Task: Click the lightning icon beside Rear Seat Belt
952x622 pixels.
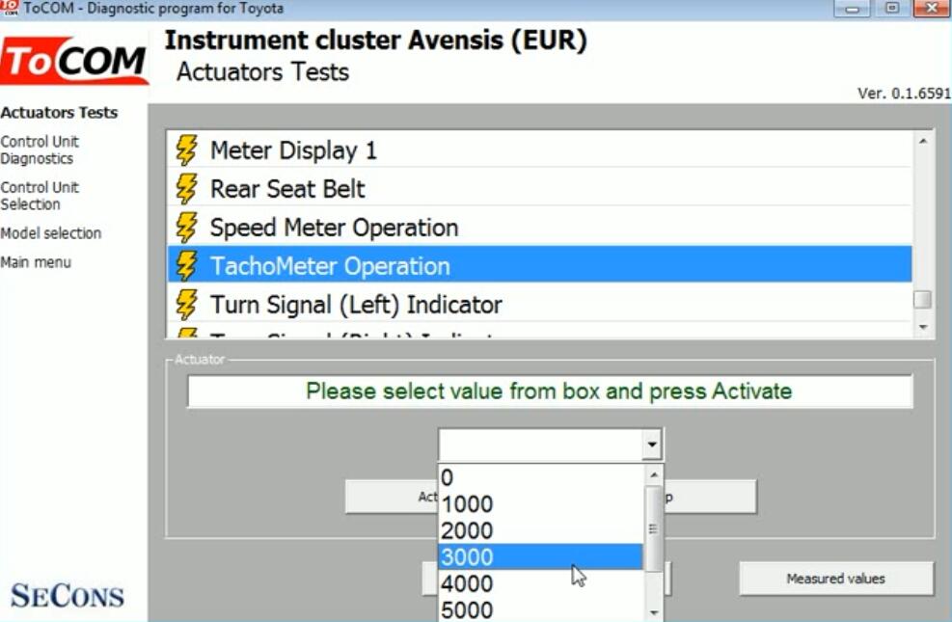Action: (186, 189)
